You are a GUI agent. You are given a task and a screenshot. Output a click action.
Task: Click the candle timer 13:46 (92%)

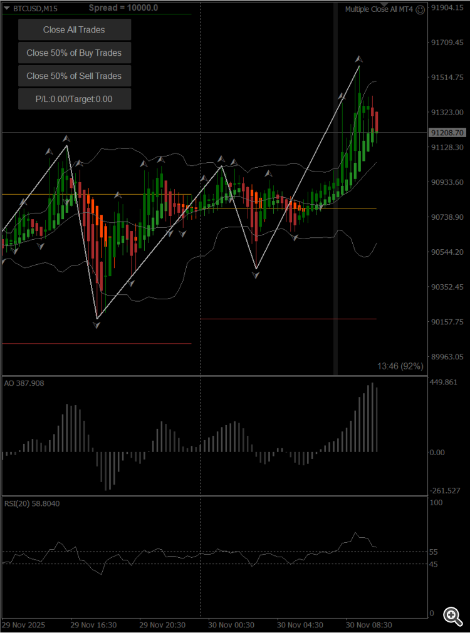click(x=400, y=366)
